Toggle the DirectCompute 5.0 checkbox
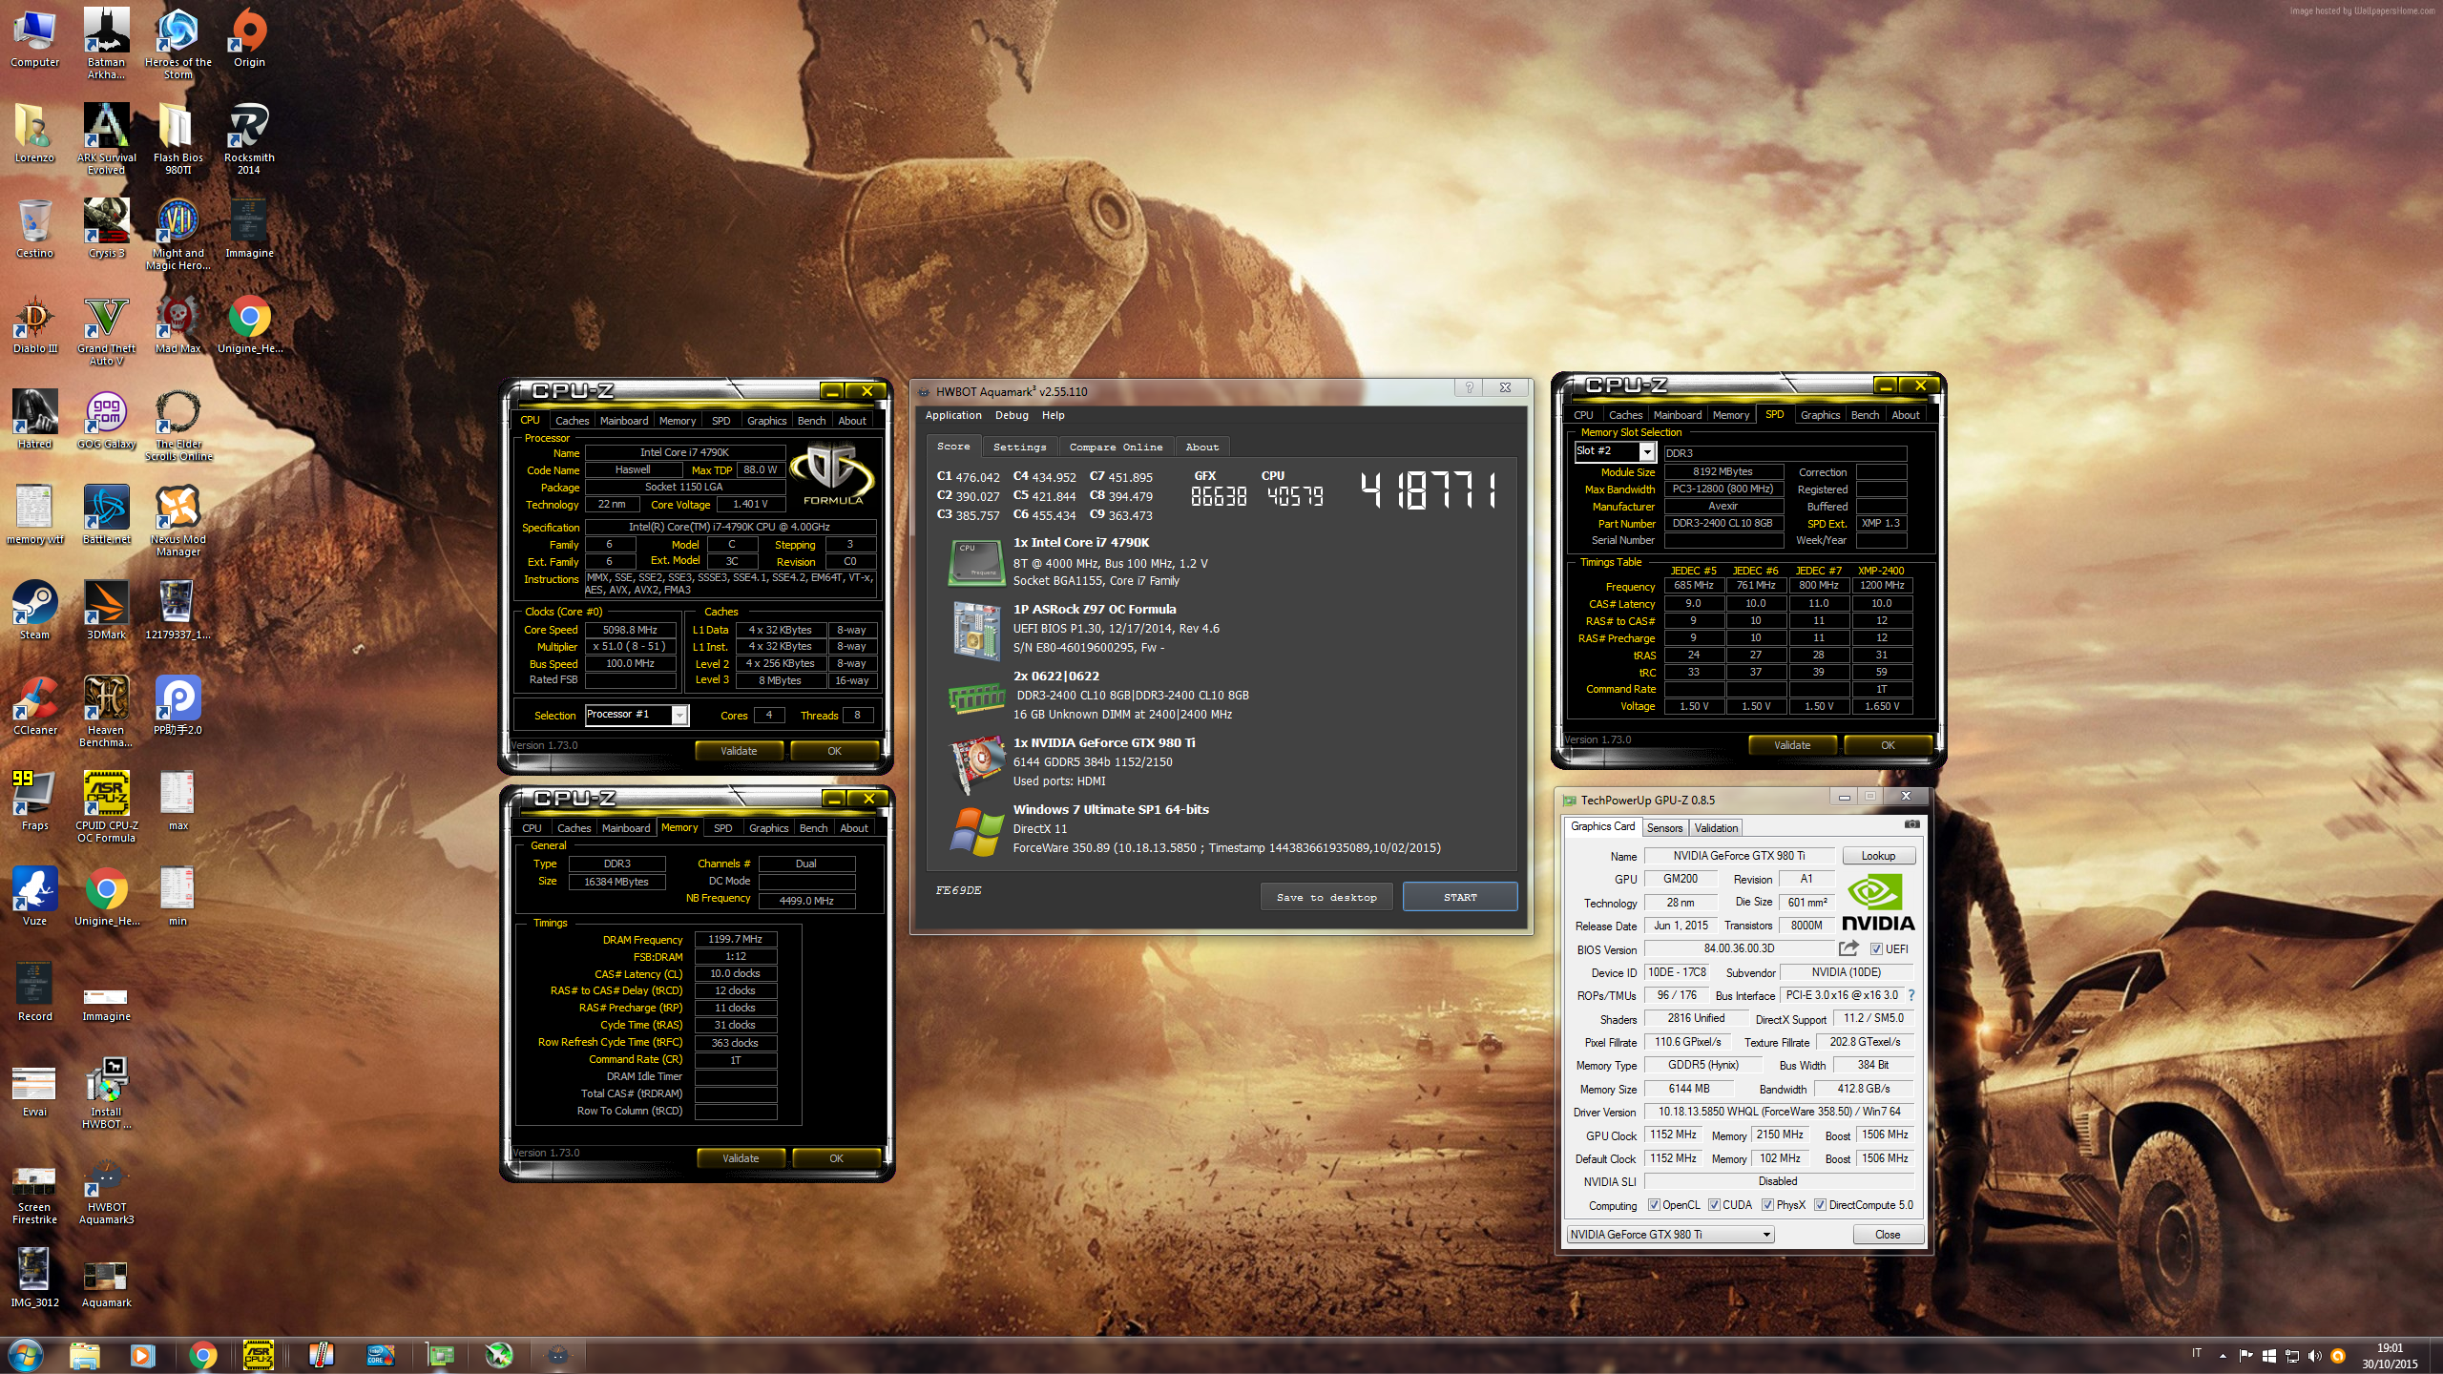This screenshot has width=2443, height=1374. click(x=1820, y=1205)
